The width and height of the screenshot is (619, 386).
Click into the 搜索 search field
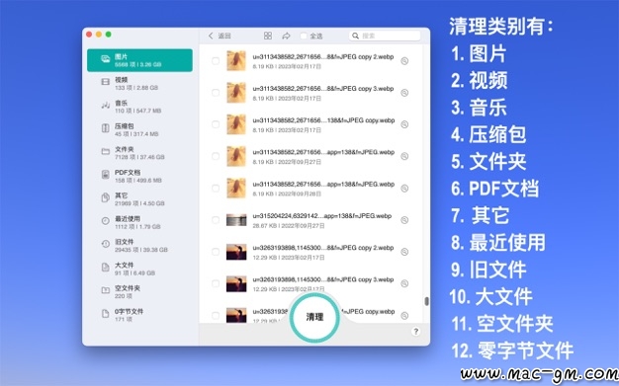(385, 36)
